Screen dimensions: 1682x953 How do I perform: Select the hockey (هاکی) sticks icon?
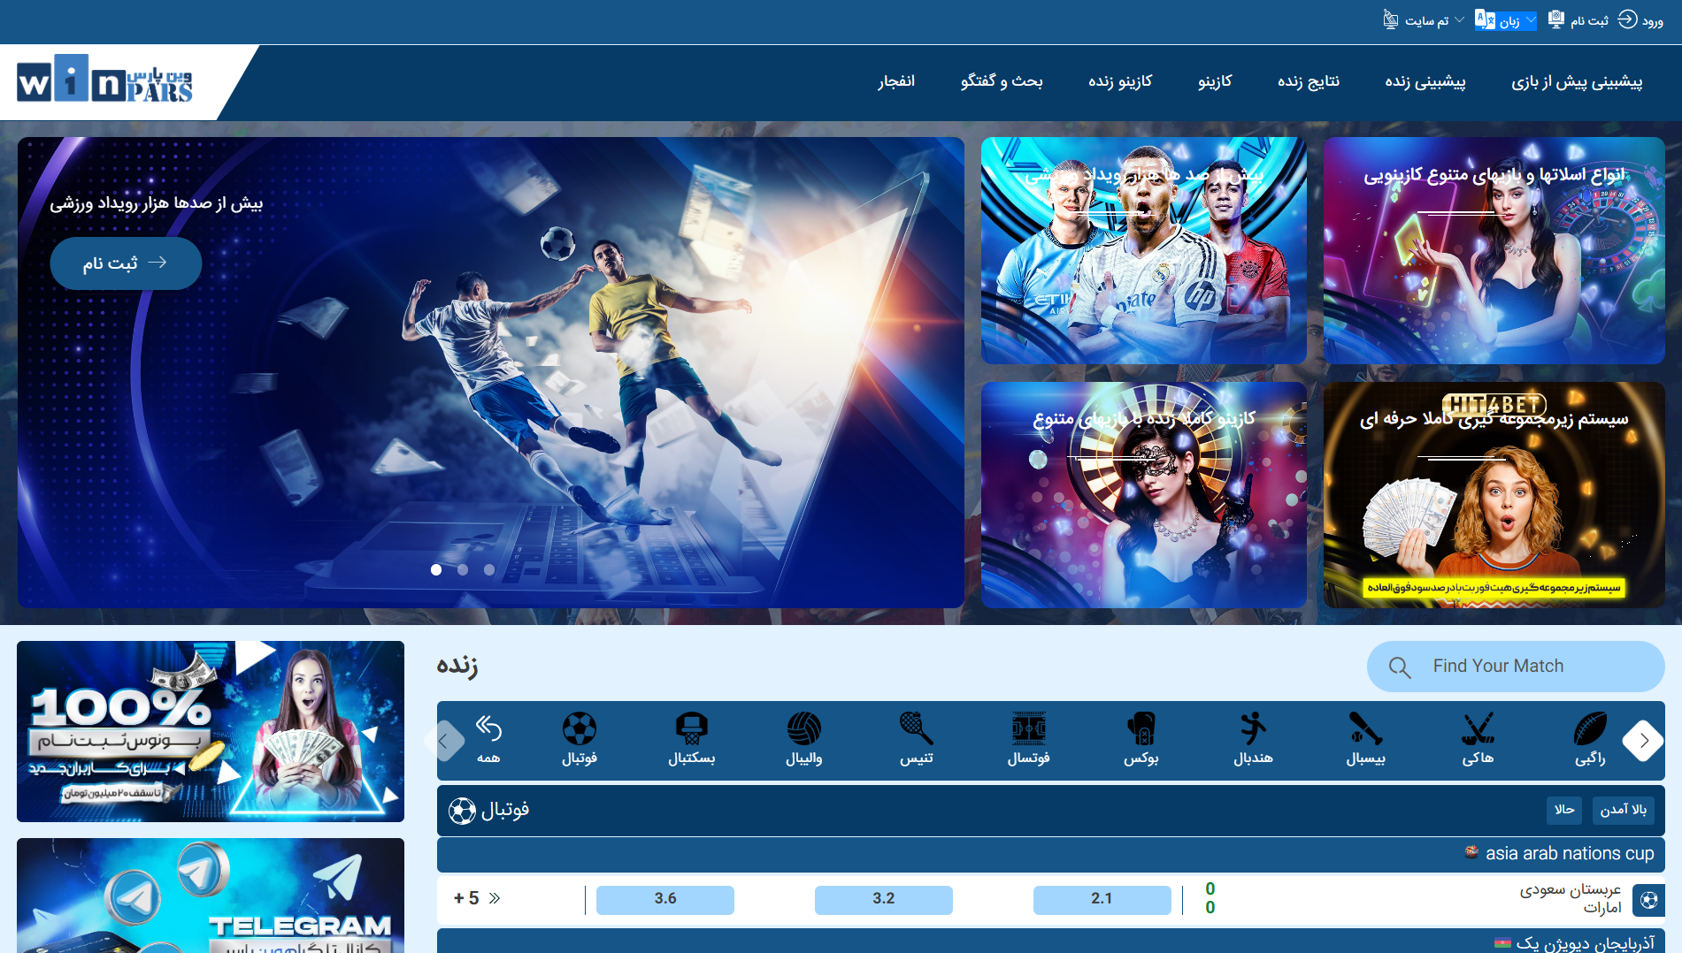coord(1478,728)
